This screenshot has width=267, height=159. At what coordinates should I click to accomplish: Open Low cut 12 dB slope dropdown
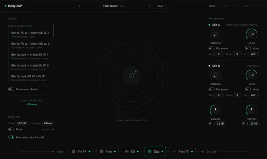[220, 123]
